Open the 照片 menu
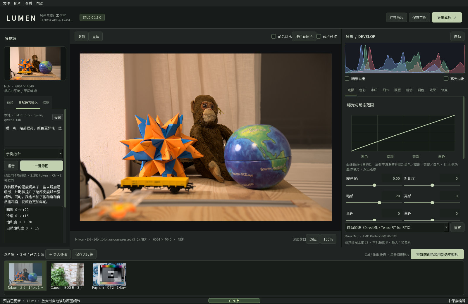 17,4
